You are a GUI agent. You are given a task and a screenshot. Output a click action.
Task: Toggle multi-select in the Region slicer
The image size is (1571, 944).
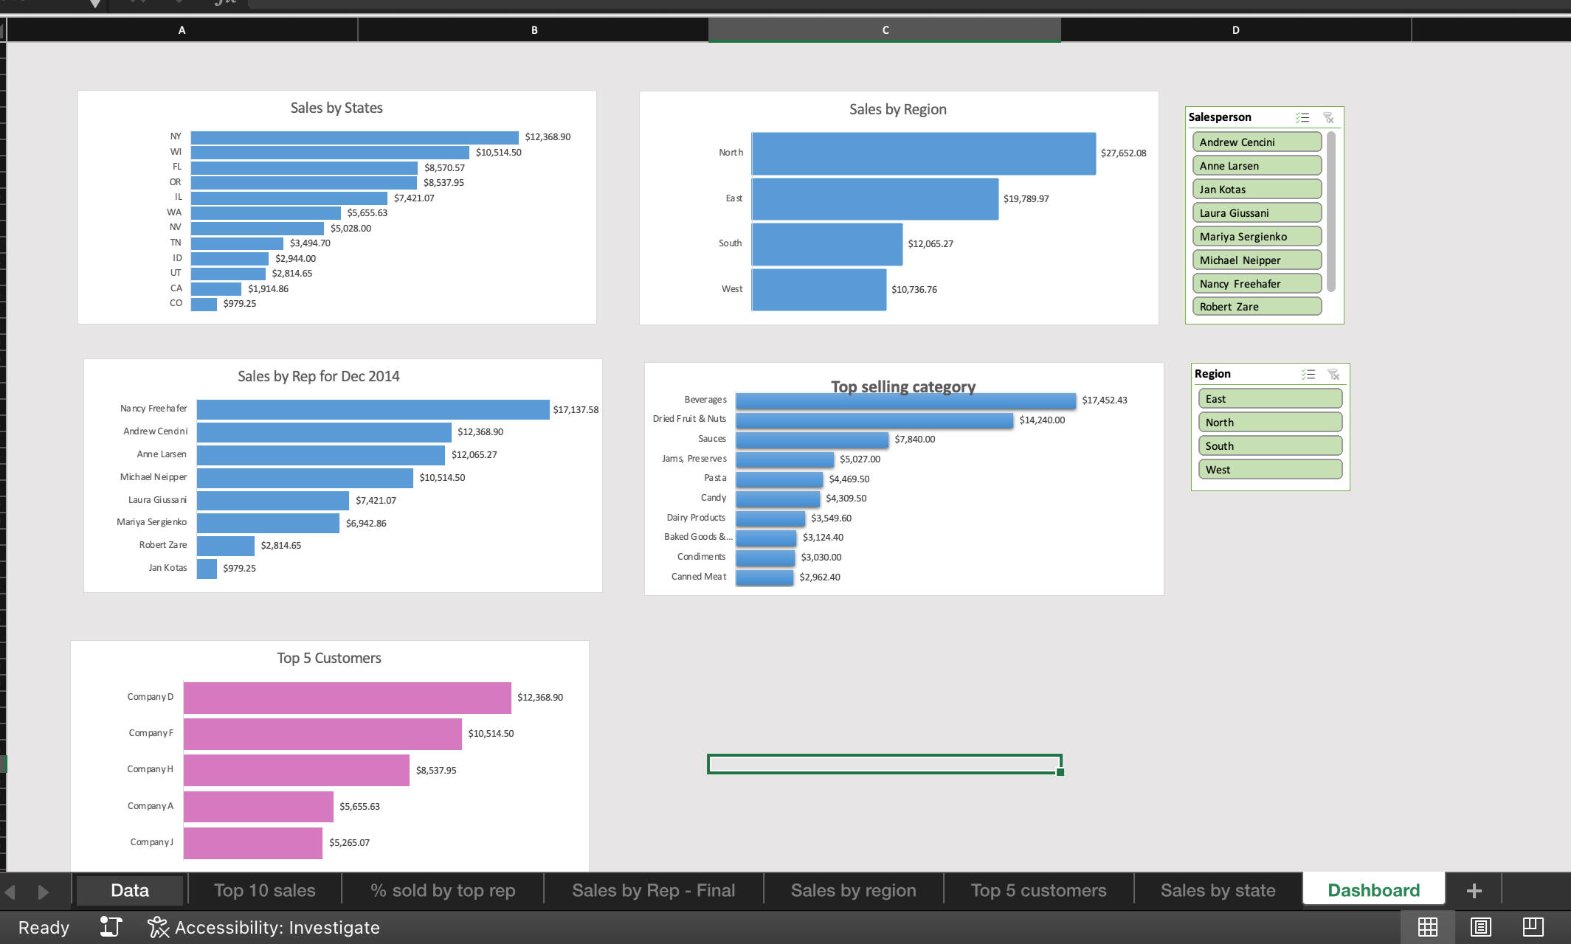coord(1308,374)
